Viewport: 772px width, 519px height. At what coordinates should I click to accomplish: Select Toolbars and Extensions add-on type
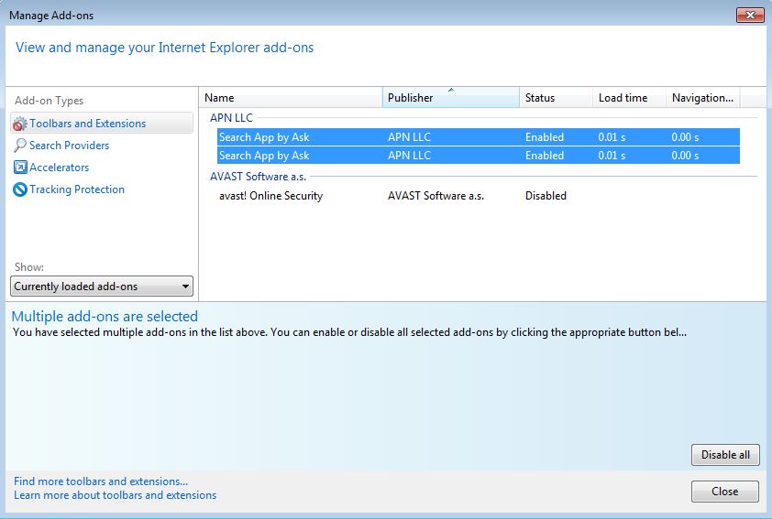click(x=102, y=124)
